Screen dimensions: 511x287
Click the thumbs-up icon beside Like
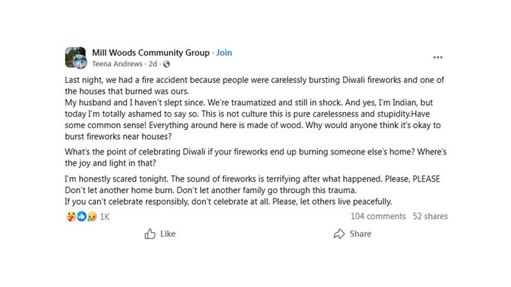[150, 234]
